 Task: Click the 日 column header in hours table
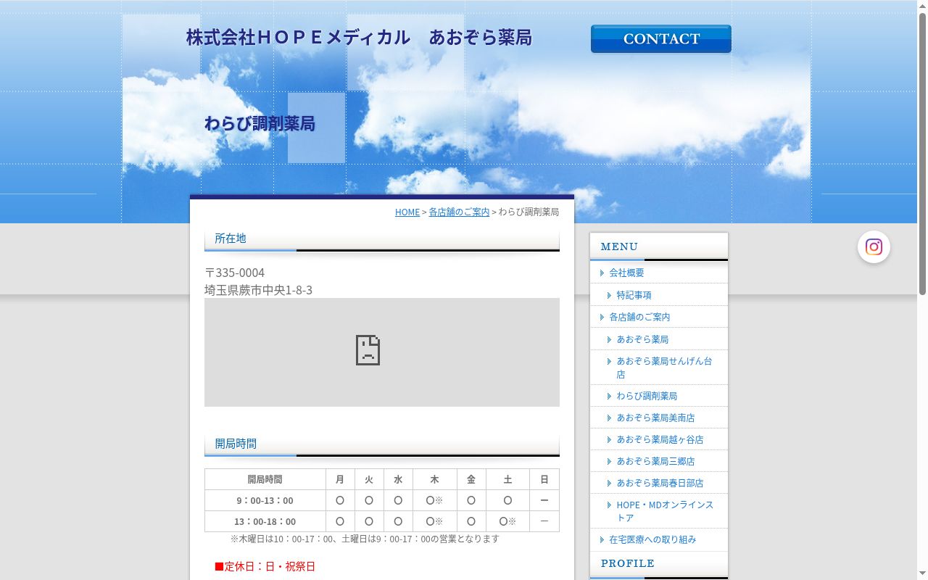tap(544, 479)
